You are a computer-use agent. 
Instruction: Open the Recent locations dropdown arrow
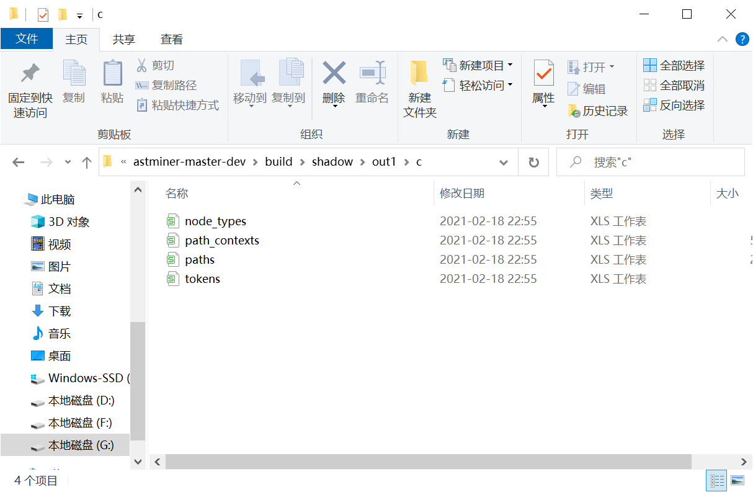(68, 163)
